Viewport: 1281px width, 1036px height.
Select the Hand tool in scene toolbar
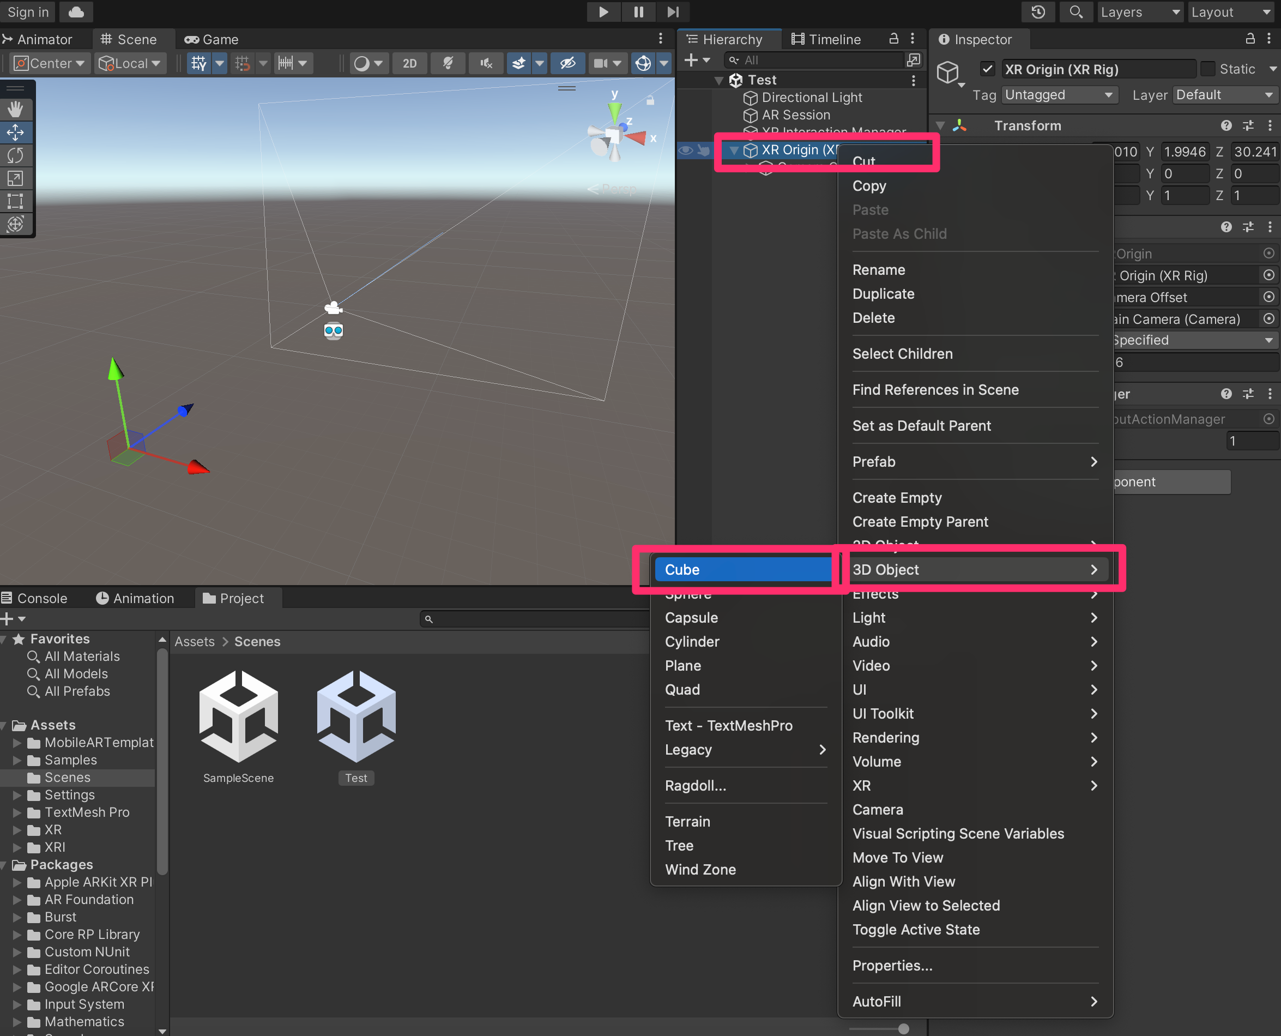coord(15,109)
